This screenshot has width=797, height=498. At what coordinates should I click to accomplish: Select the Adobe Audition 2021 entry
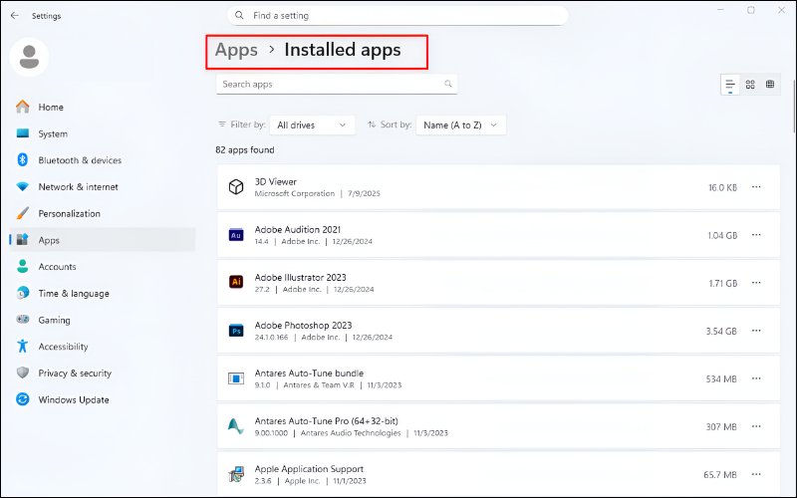click(498, 235)
